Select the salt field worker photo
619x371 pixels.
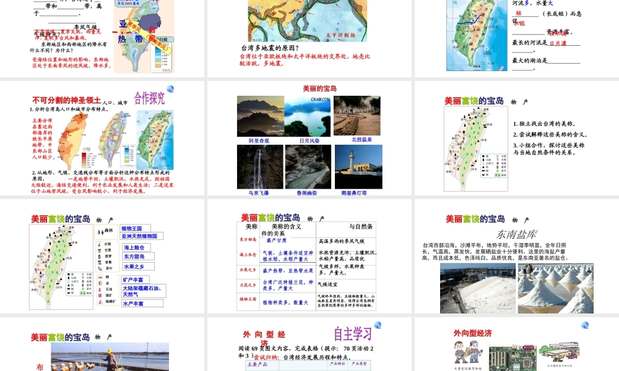(110, 356)
